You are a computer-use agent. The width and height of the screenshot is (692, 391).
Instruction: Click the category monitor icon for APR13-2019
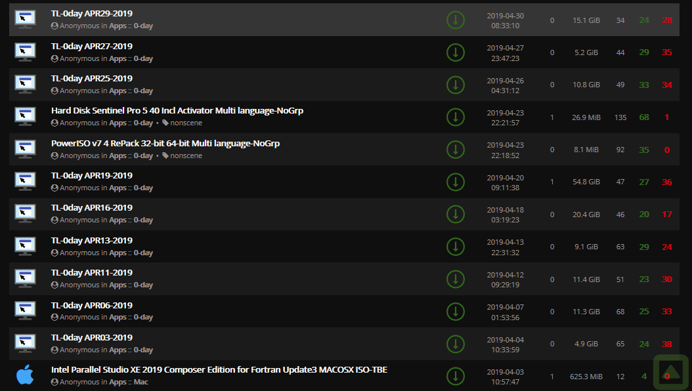click(25, 247)
